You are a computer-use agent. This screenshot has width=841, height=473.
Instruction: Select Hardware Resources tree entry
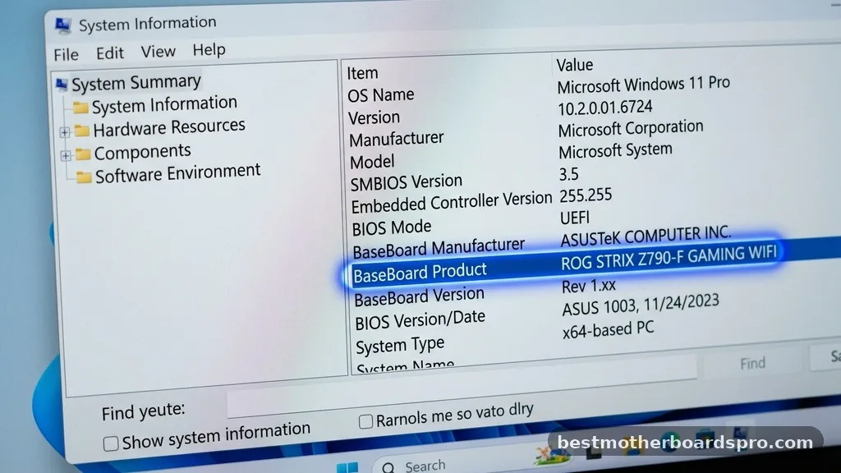[x=169, y=127]
